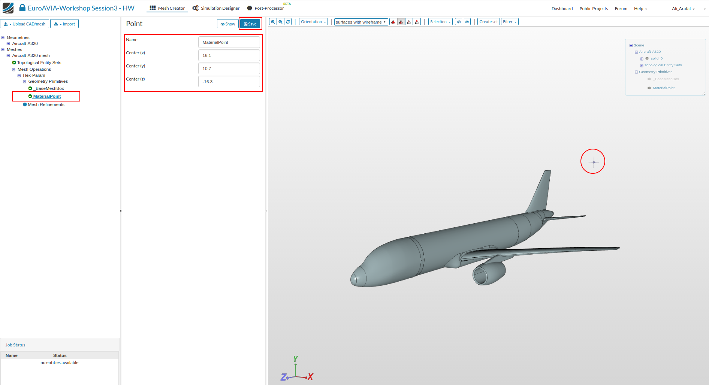The width and height of the screenshot is (709, 385).
Task: Toggle visibility of solid_0 in the scene tree
Action: pyautogui.click(x=647, y=58)
